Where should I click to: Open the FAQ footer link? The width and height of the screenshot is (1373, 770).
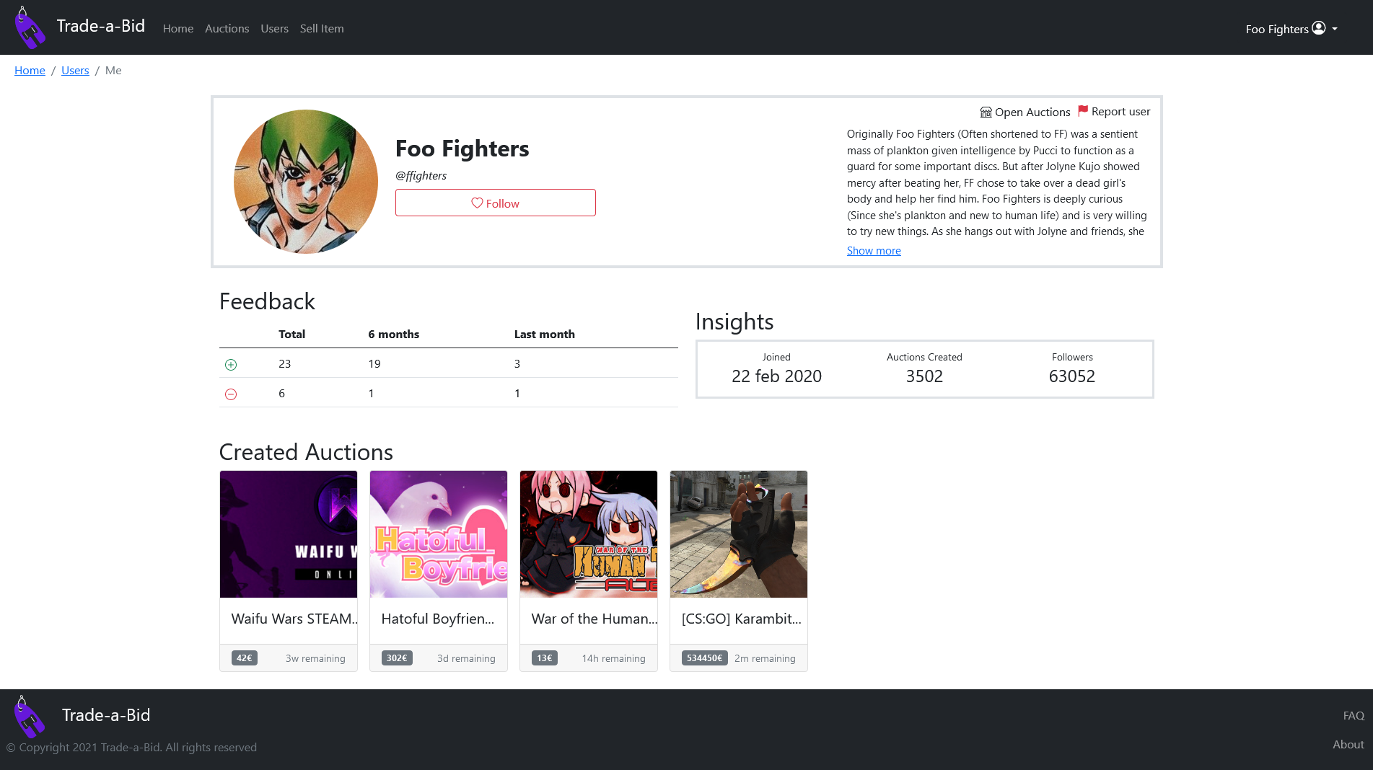pos(1354,715)
